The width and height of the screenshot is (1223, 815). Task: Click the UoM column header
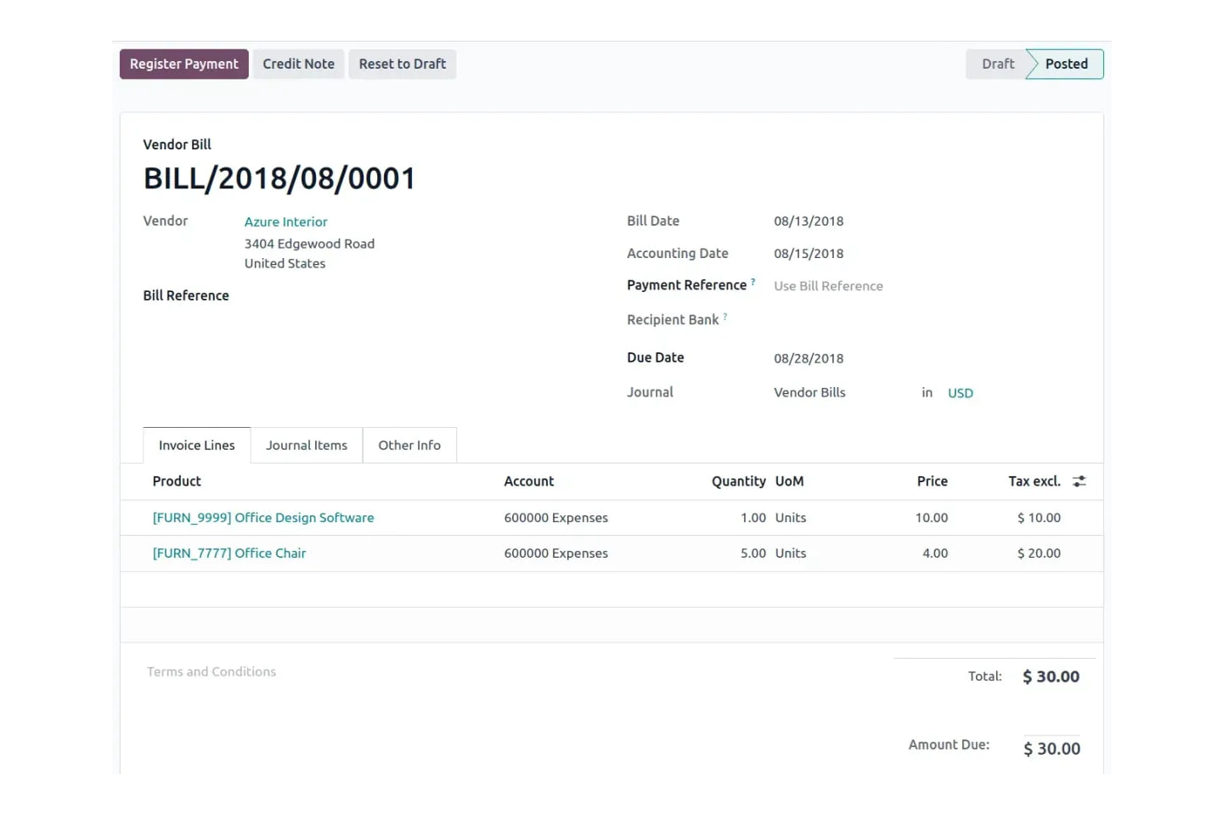(789, 481)
